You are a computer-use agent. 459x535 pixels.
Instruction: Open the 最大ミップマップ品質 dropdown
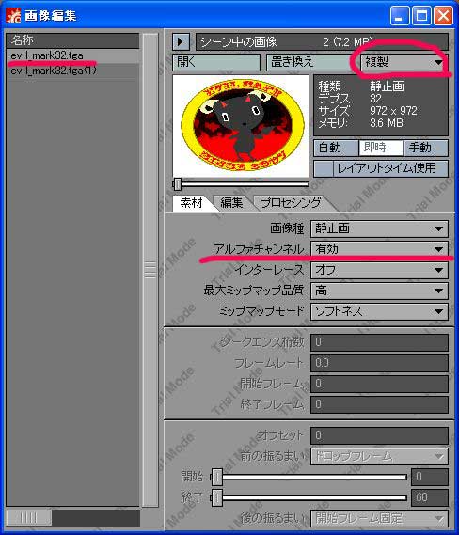point(379,291)
